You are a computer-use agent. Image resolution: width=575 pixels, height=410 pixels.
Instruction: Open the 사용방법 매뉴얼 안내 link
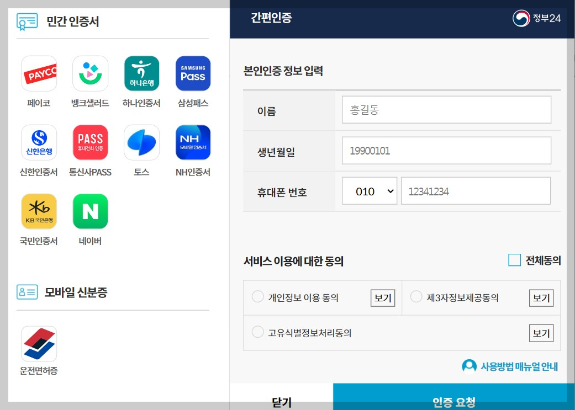pos(519,366)
